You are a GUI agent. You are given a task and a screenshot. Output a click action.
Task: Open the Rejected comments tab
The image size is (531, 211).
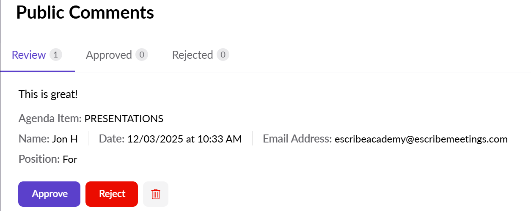[192, 55]
